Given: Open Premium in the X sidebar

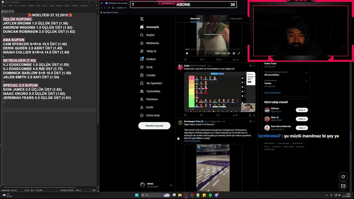Looking at the screenshot, I should click(149, 99).
